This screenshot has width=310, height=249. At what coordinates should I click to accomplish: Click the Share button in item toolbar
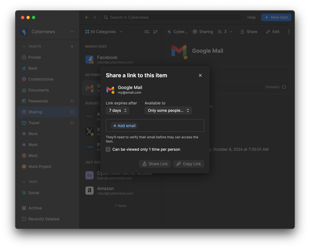pyautogui.click(x=249, y=32)
